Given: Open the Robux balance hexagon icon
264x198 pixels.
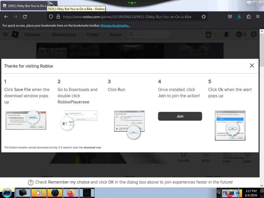Looking at the screenshot, I should (239, 34).
